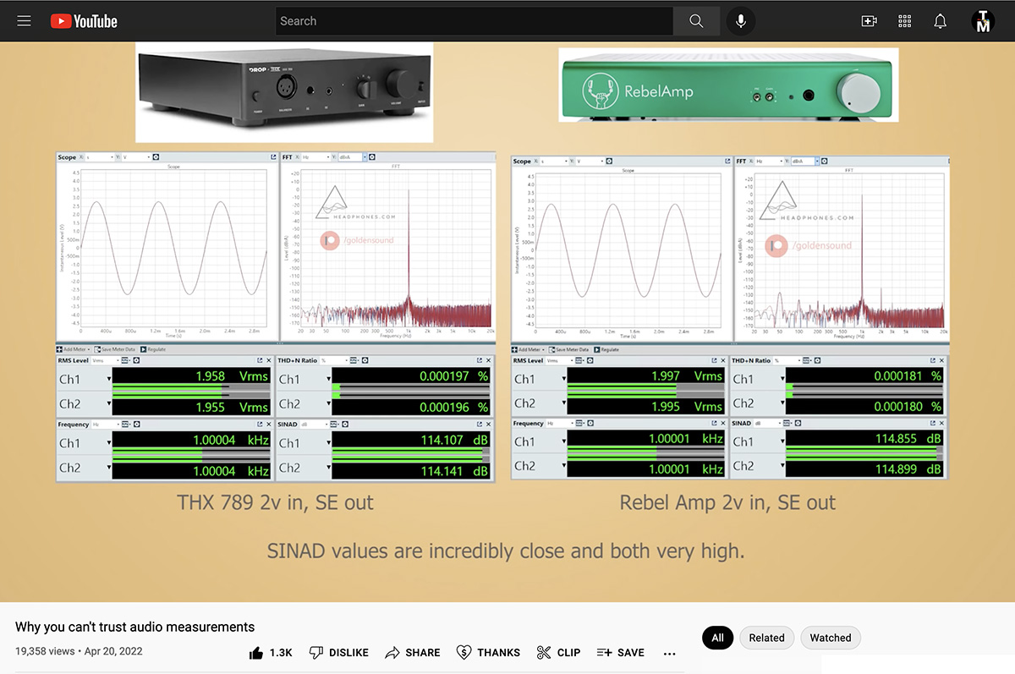Filter suggestions by Watched chip

[831, 638]
